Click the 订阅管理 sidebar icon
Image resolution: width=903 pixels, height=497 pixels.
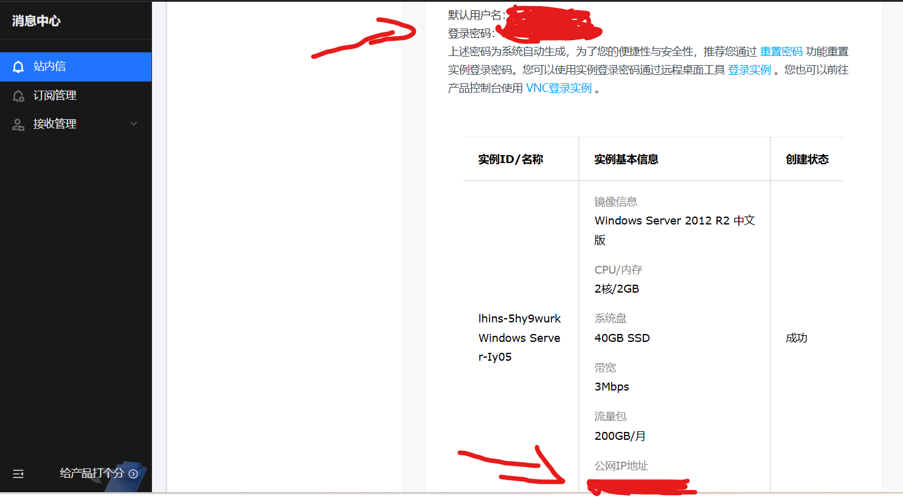click(19, 96)
